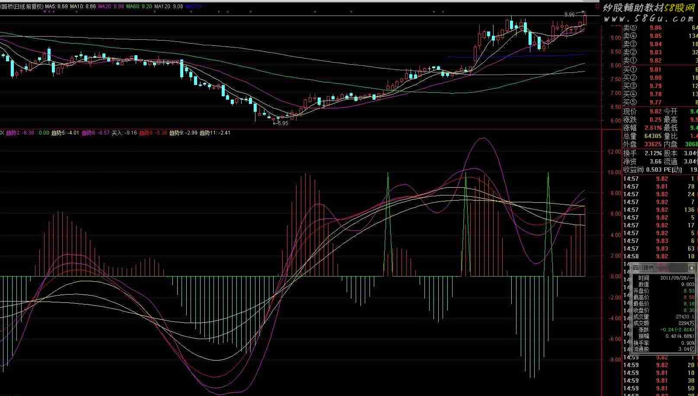Select the 买入: -9.16 indicator label
This screenshot has width=698, height=396.
tap(124, 133)
